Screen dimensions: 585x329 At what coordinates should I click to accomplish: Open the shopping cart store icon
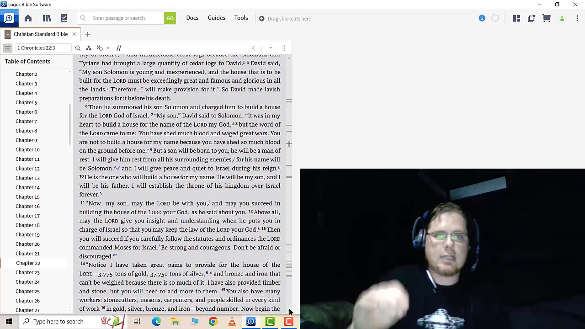click(547, 18)
